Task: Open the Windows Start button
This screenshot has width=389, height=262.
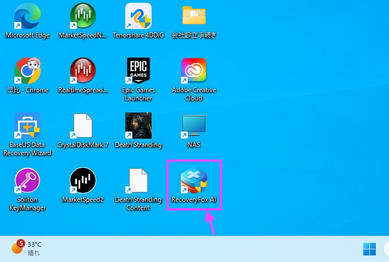Action: pyautogui.click(x=369, y=249)
